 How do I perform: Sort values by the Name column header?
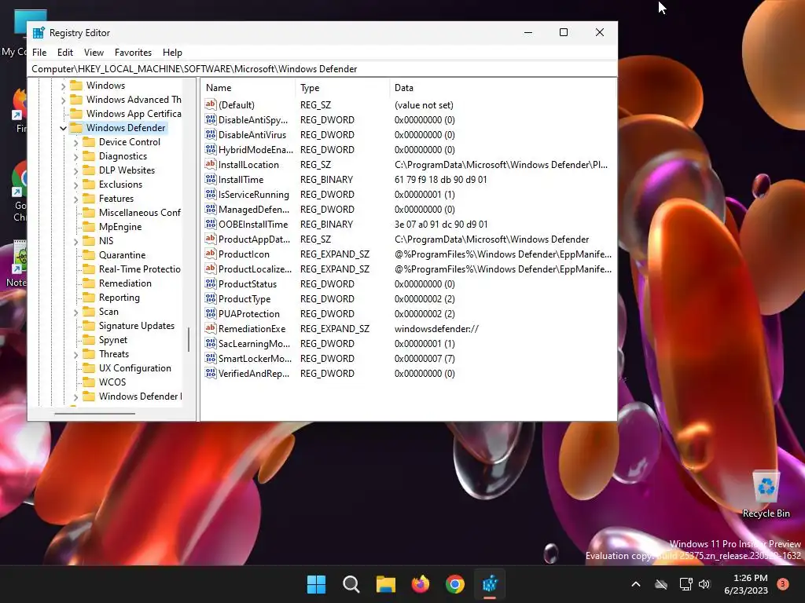(248, 88)
